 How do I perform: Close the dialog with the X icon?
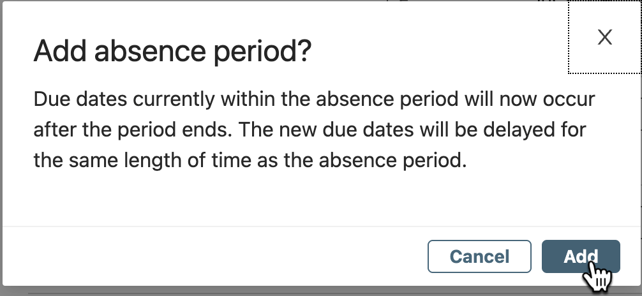click(x=604, y=37)
